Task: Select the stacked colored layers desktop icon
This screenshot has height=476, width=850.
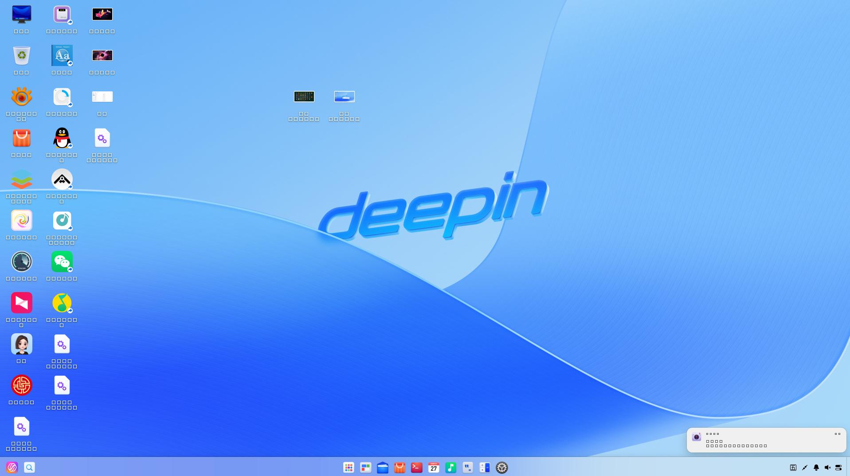Action: pos(21,179)
